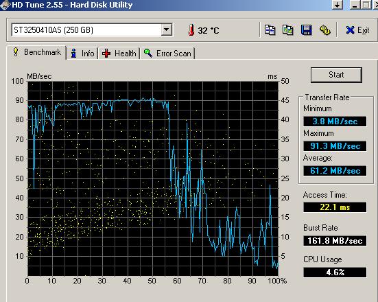This screenshot has height=302, width=378.
Task: Click the blue X Exit icon
Action: (350, 30)
